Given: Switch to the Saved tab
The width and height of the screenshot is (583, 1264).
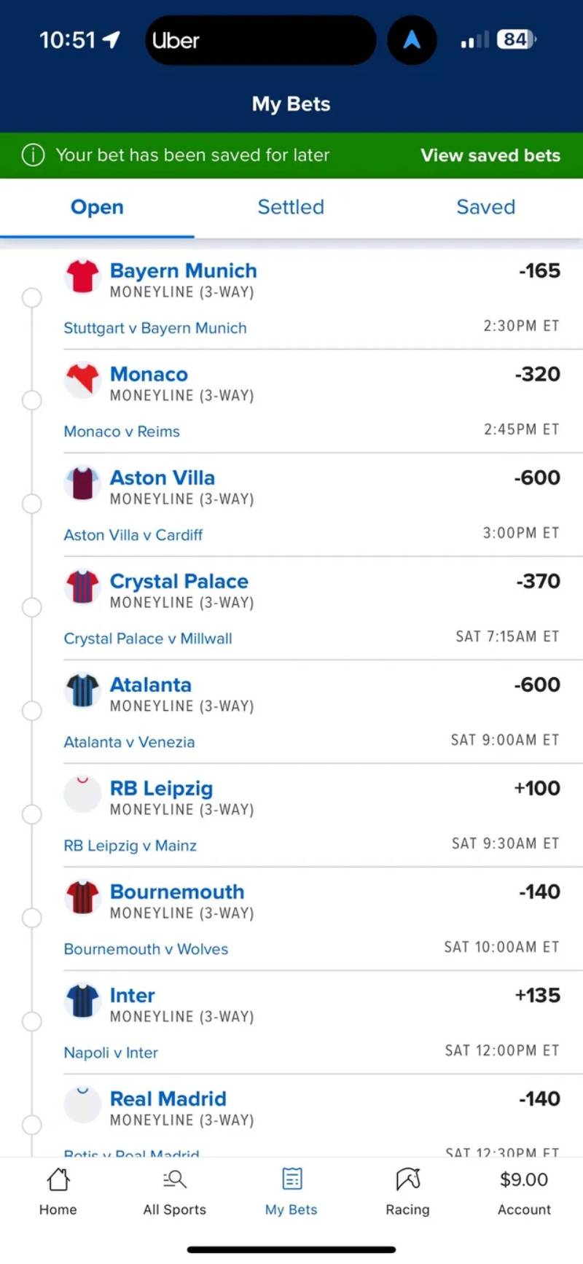Looking at the screenshot, I should [x=485, y=207].
